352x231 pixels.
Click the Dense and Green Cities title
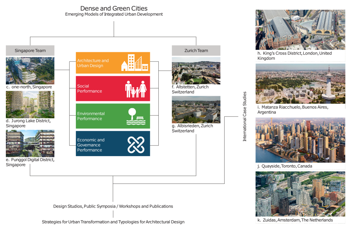pyautogui.click(x=114, y=8)
